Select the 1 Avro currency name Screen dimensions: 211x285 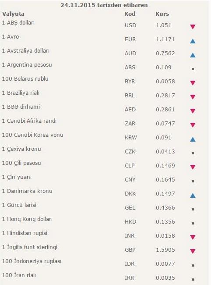pos(11,37)
